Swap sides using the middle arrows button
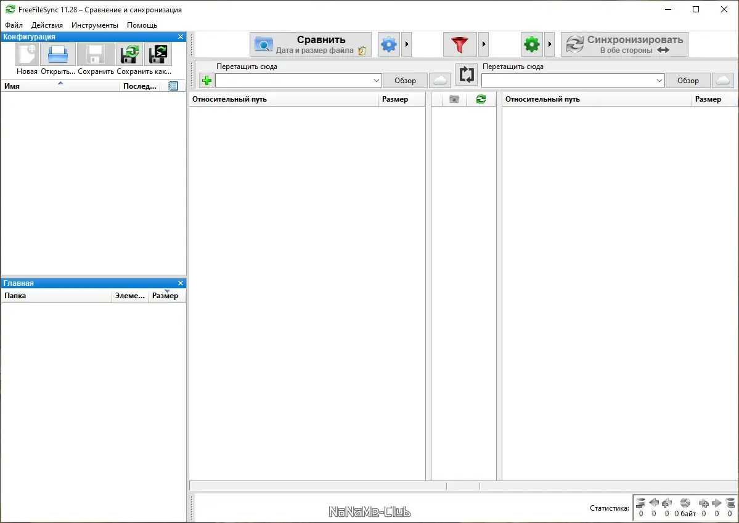Image resolution: width=739 pixels, height=523 pixels. pos(467,75)
